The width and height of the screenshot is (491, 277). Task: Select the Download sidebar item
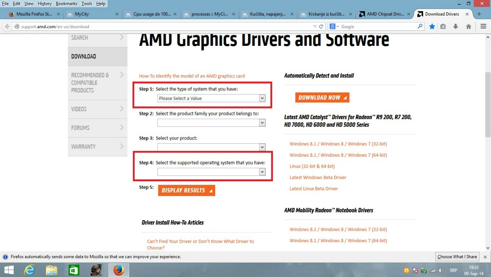97,56
